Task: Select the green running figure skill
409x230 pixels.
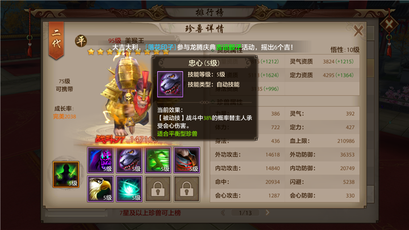Action: pos(158,160)
